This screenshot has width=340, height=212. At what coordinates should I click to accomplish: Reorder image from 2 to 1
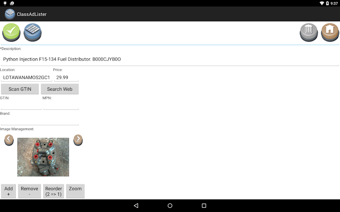tap(53, 191)
